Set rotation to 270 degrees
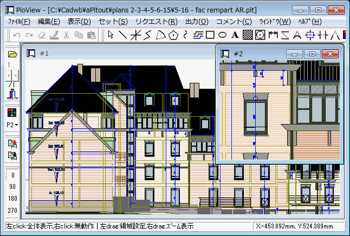This screenshot has width=350, height=236. (x=12, y=211)
